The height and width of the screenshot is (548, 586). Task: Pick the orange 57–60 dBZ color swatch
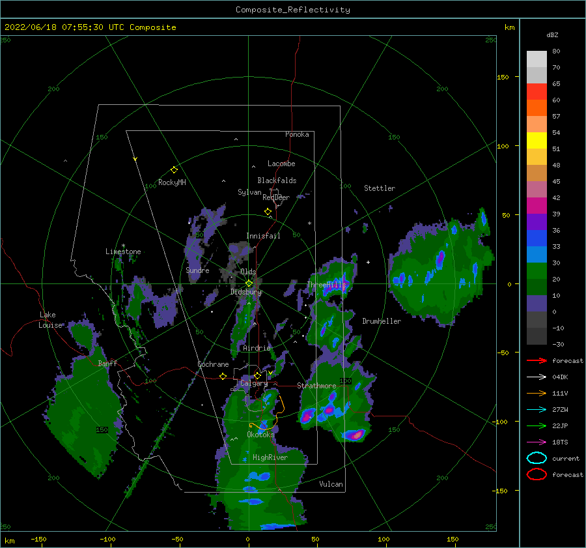(537, 108)
